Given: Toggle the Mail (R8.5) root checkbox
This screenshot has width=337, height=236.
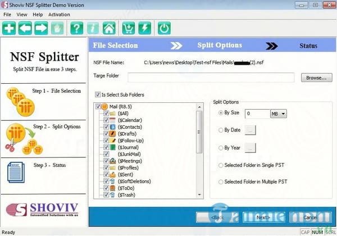Looking at the screenshot, I should (98, 106).
